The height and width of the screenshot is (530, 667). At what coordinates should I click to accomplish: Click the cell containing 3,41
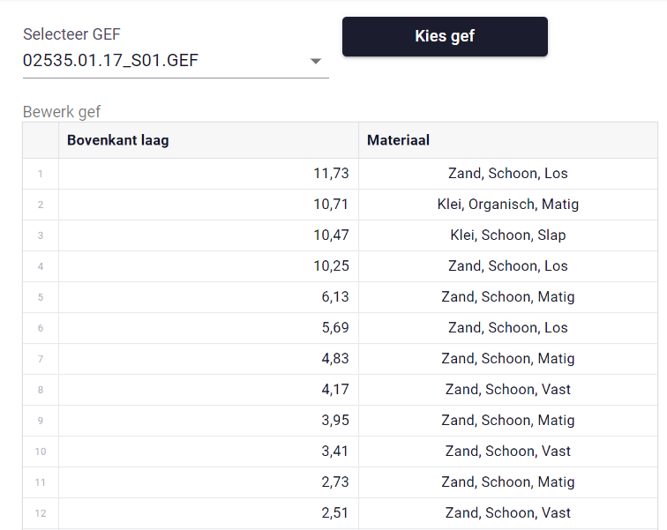tap(208, 452)
